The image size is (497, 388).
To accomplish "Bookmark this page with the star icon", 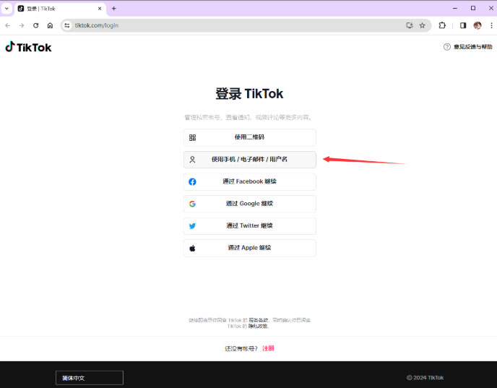I will click(x=422, y=25).
